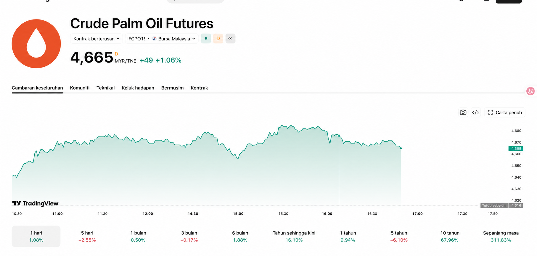Click the green market status dot badge
The height and width of the screenshot is (256, 537).
(x=206, y=39)
